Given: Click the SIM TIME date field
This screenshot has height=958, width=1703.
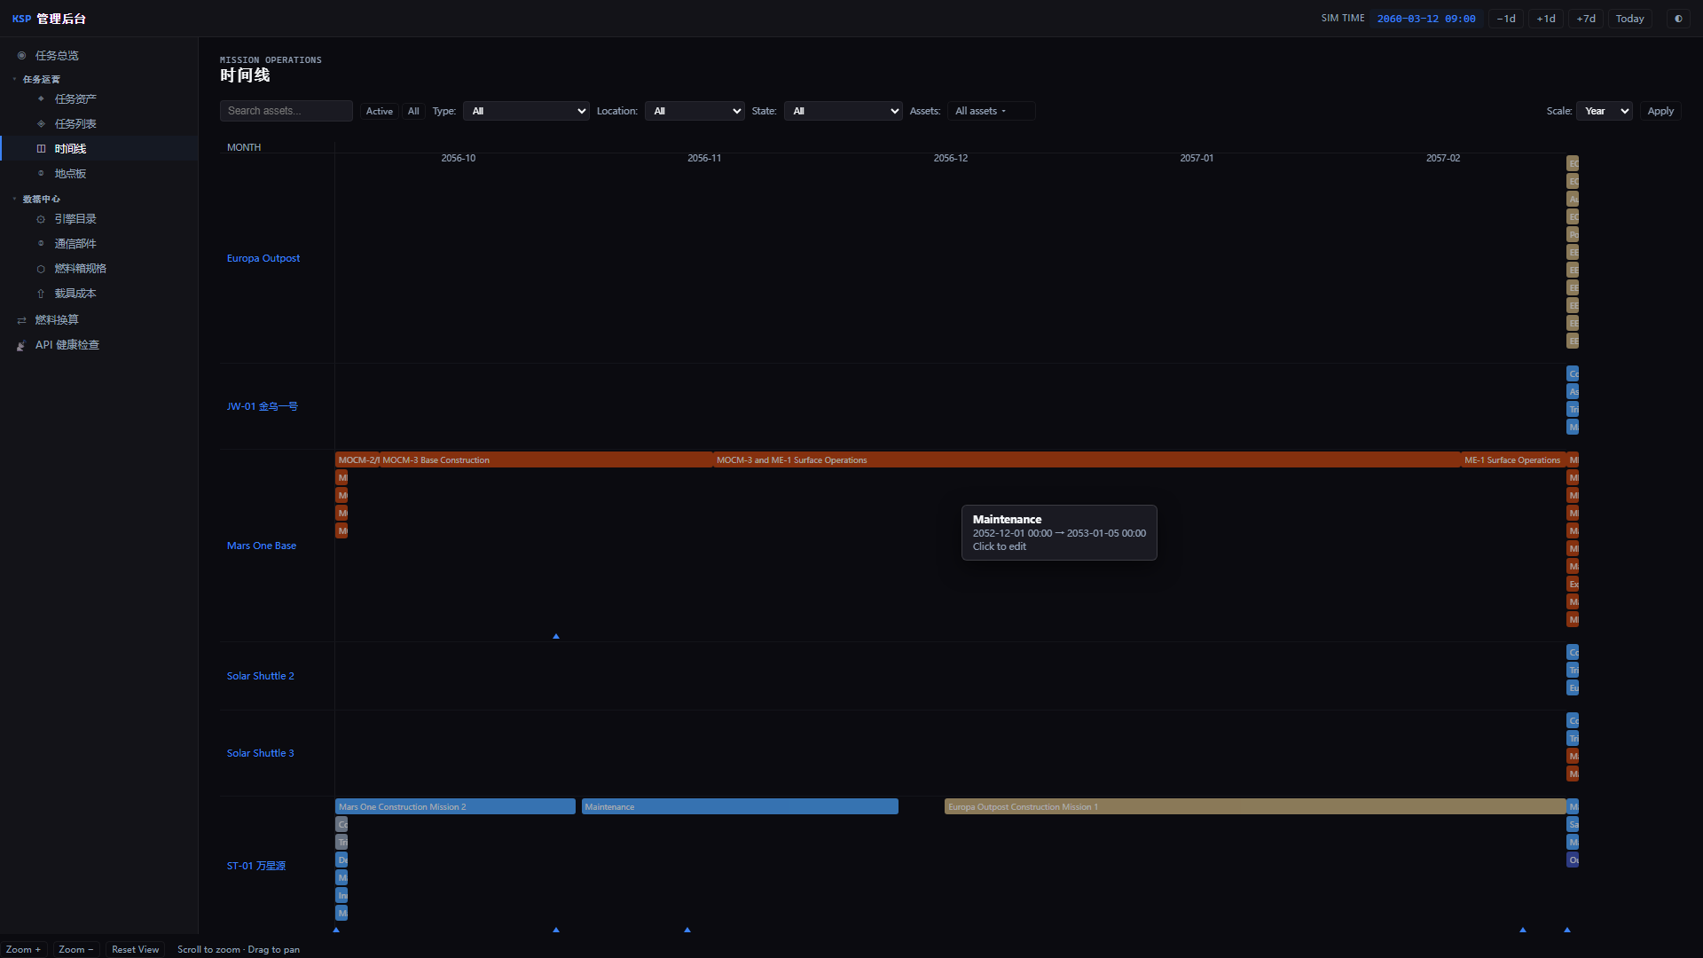Looking at the screenshot, I should (x=1426, y=19).
